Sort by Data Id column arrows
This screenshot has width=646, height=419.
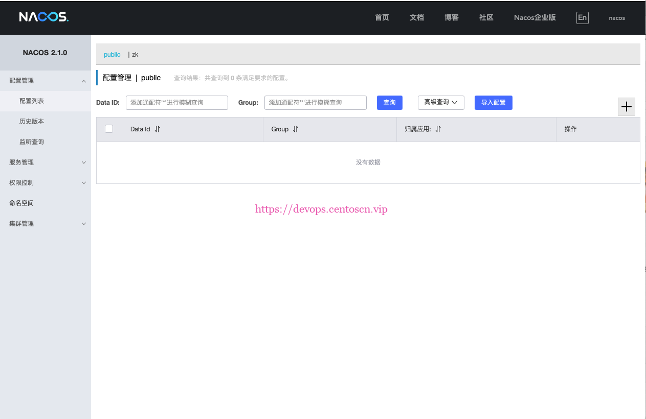tap(158, 129)
